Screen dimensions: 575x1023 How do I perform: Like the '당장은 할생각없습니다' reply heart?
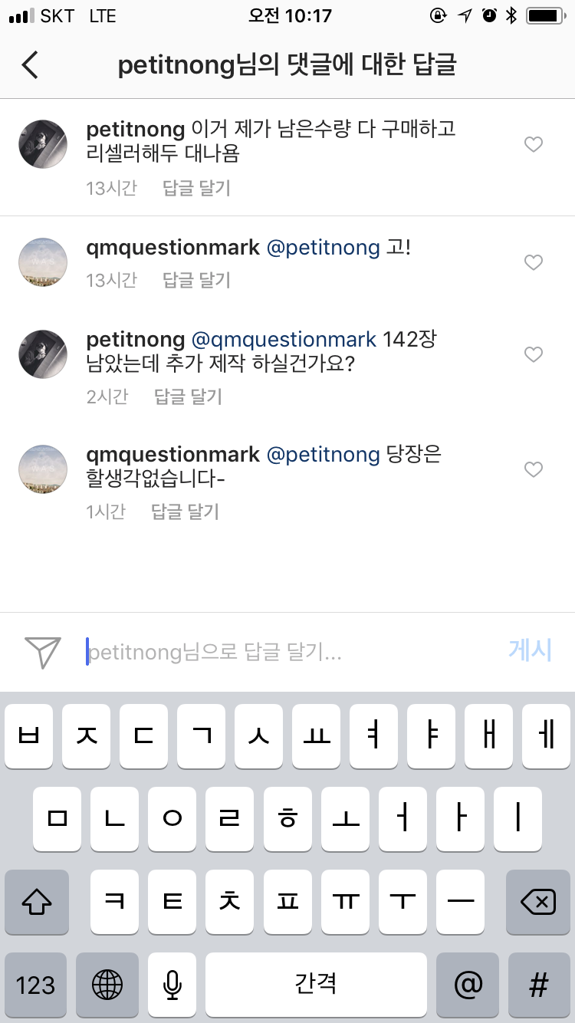click(534, 469)
